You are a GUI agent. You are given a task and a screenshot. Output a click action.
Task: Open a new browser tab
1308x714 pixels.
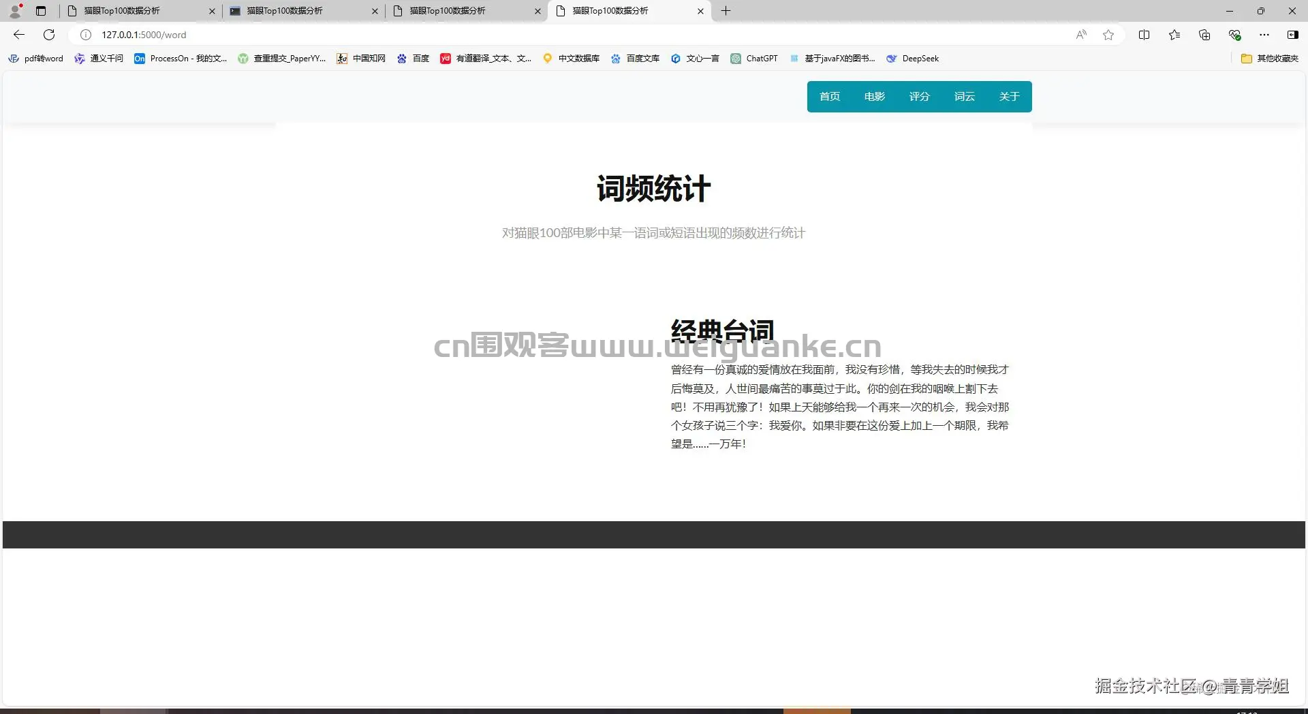pyautogui.click(x=726, y=11)
